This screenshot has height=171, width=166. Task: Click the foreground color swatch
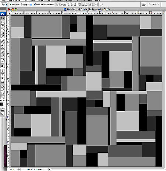point(2,104)
